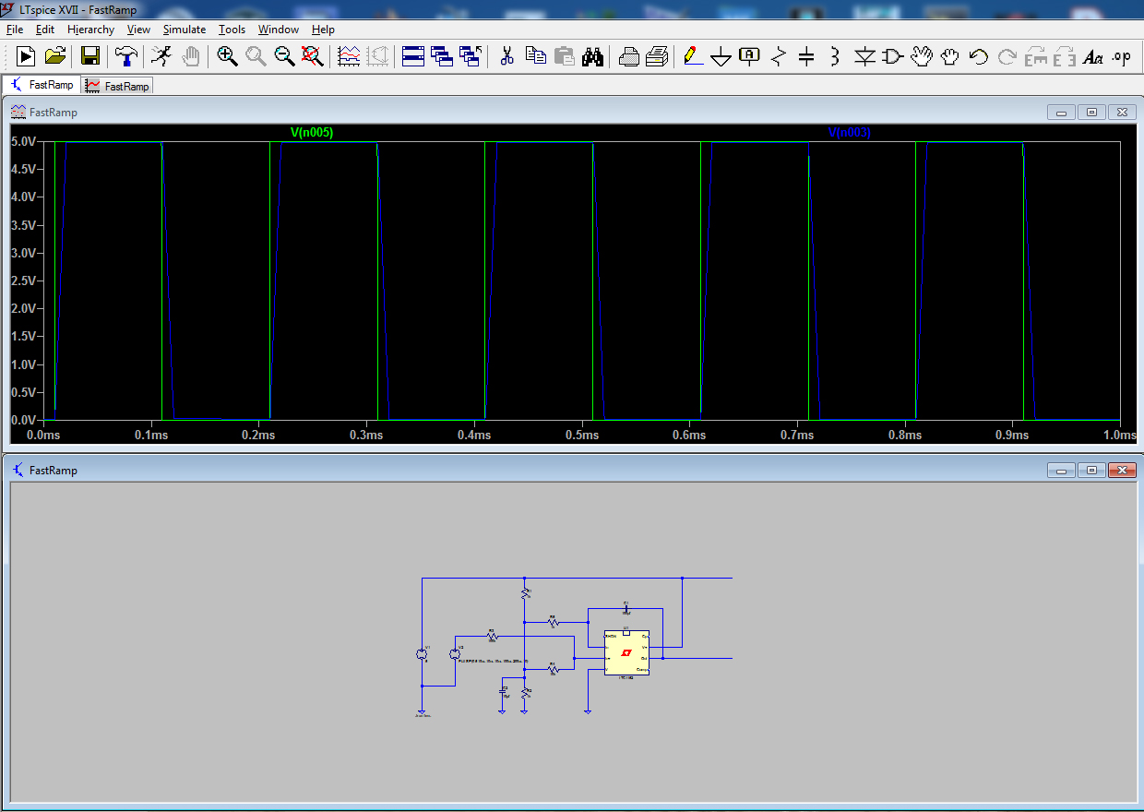Click the Print Setup printer icon
Image resolution: width=1144 pixels, height=812 pixels.
coord(629,56)
